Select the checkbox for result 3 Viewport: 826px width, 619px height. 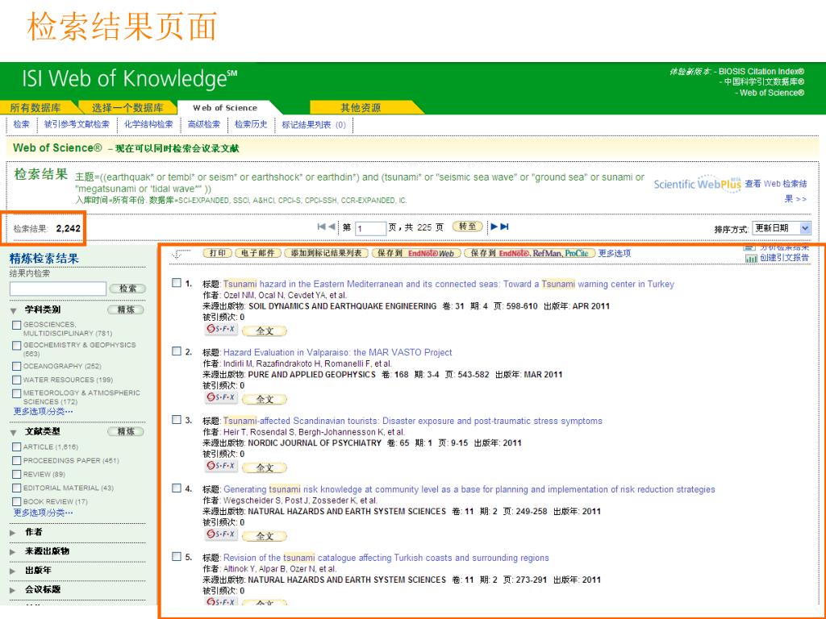click(177, 420)
